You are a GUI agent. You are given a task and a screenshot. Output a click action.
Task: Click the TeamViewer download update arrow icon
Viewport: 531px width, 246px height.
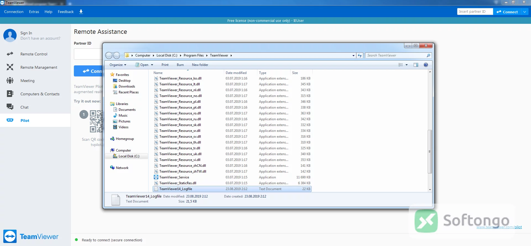pyautogui.click(x=81, y=12)
